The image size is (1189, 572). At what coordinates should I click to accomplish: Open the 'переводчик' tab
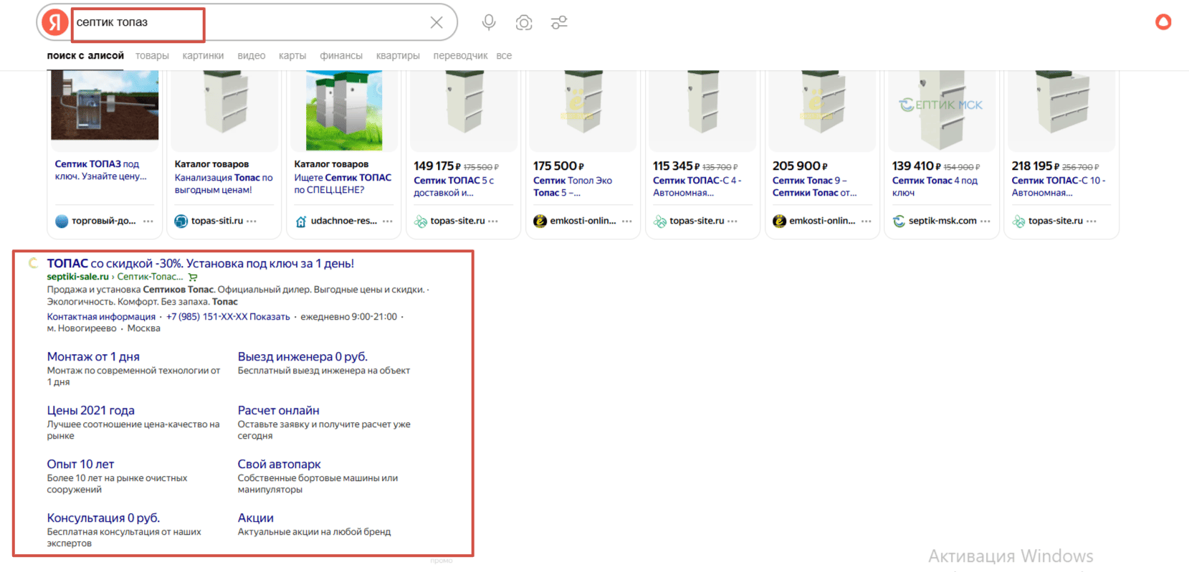coord(460,55)
